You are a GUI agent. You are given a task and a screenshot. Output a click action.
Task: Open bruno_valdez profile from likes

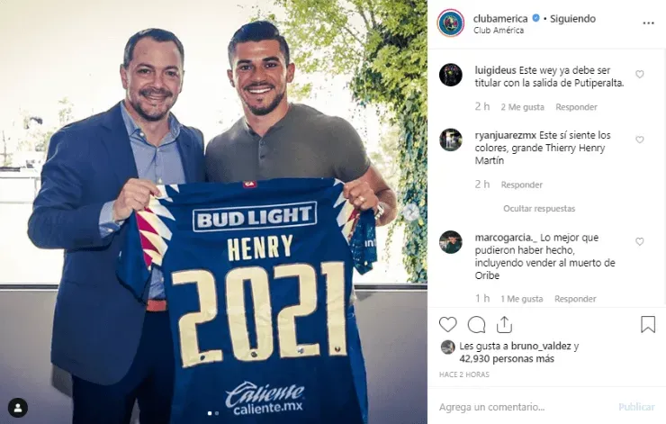pos(541,347)
